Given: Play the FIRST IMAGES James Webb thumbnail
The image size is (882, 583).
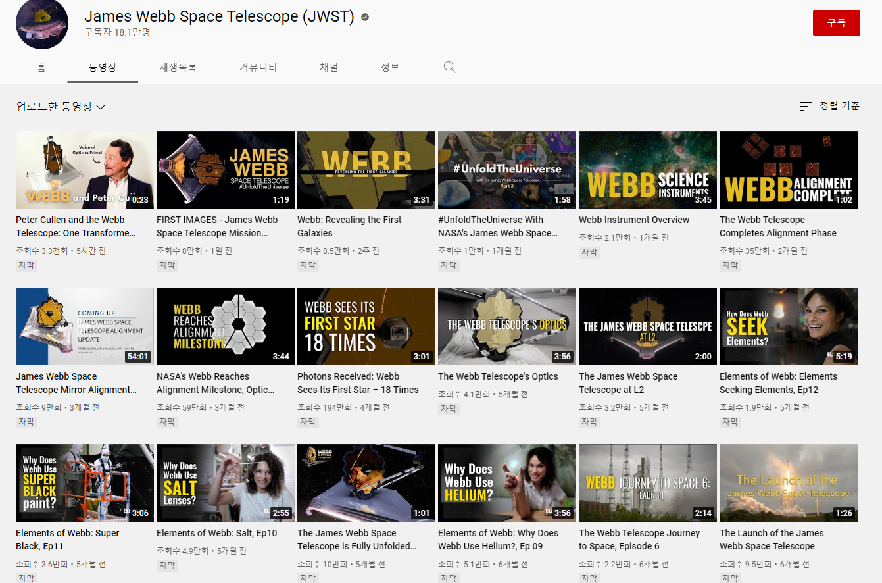Looking at the screenshot, I should coord(226,170).
